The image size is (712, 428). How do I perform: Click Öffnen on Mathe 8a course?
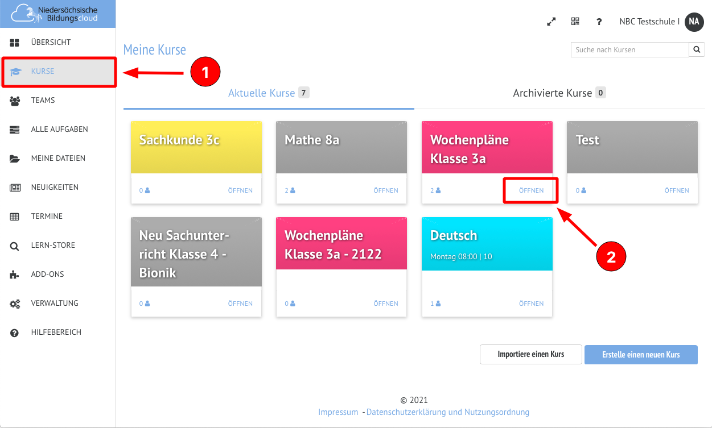385,190
